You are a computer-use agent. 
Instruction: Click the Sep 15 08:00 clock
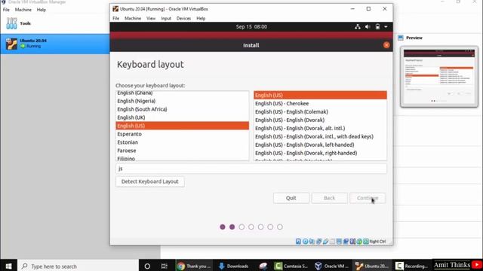[251, 27]
